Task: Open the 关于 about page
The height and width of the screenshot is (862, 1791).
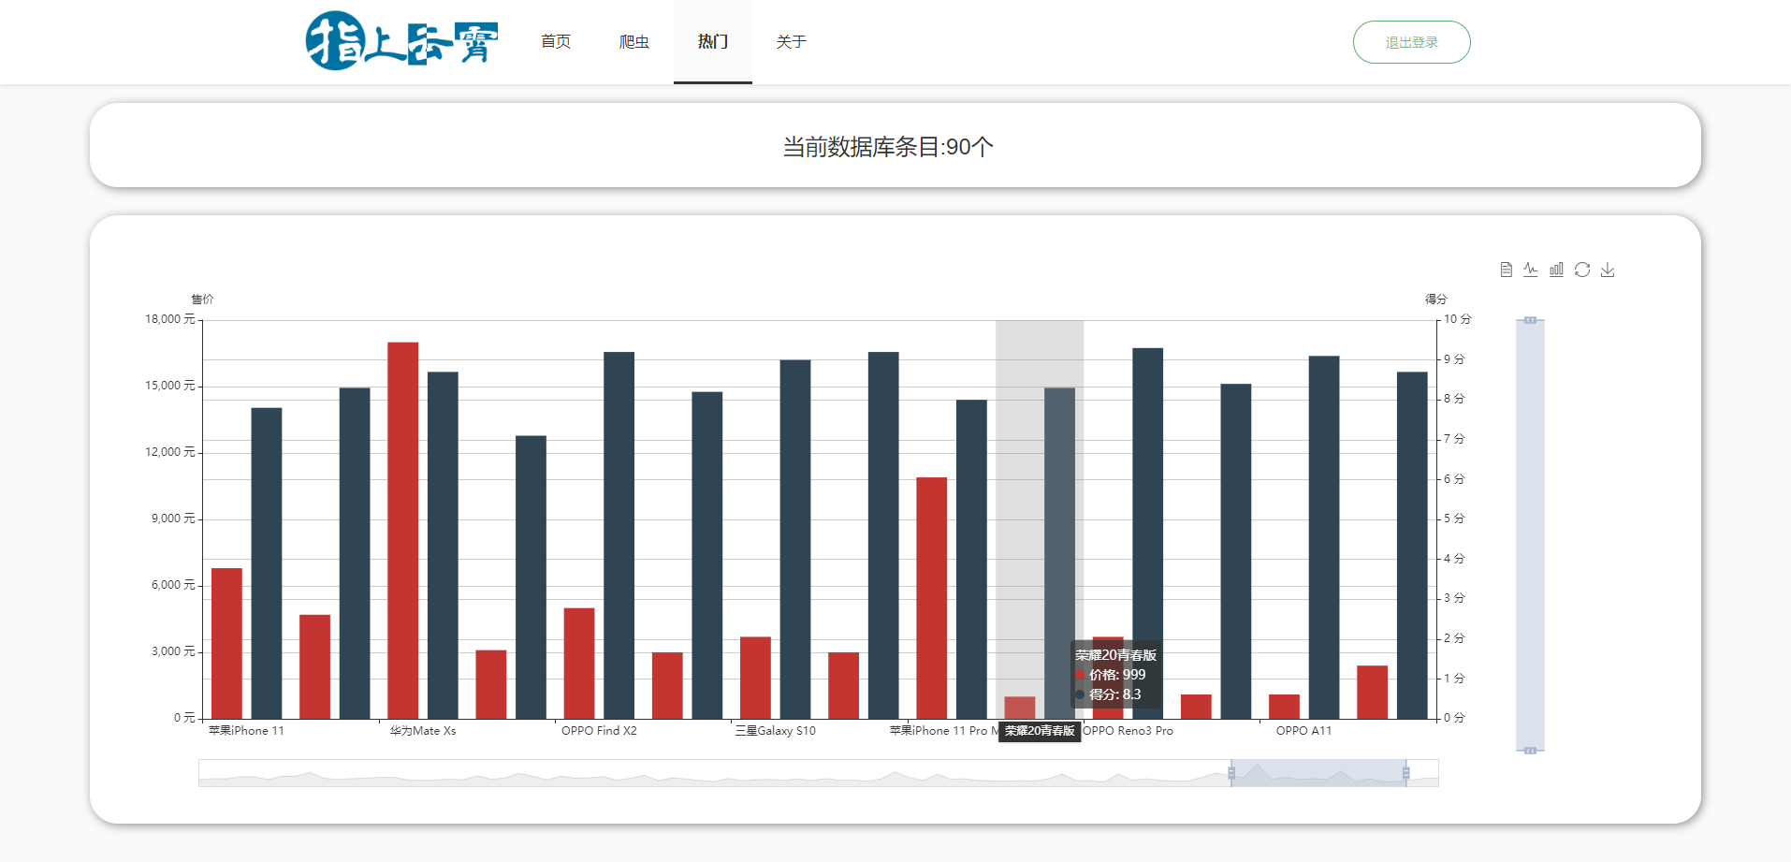Action: (x=792, y=42)
